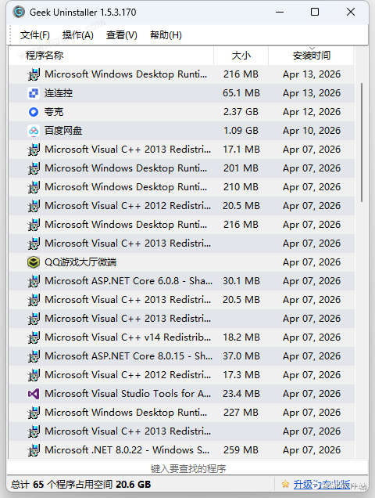This screenshot has width=375, height=498.
Task: Click the QQ游戏大厅微端 green icon
Action: pos(34,262)
